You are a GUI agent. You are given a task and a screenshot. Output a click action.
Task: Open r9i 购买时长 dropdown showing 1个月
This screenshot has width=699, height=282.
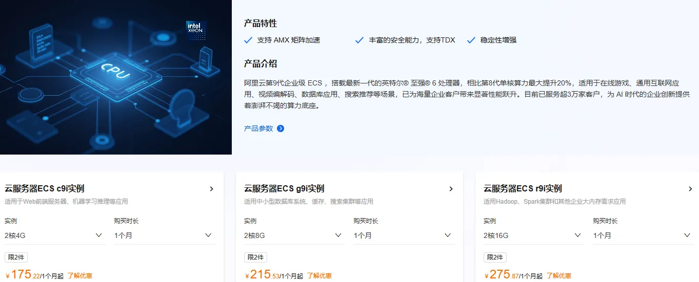click(644, 235)
